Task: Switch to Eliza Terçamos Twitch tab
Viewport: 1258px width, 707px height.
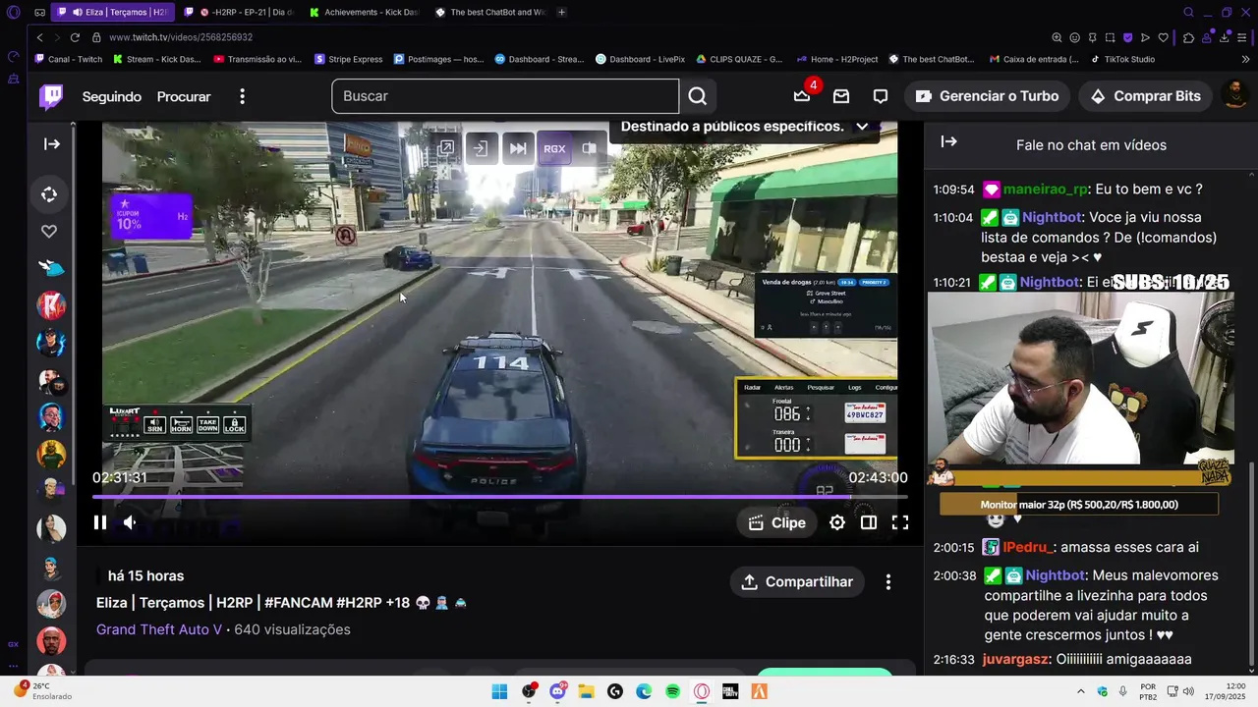Action: 113,12
